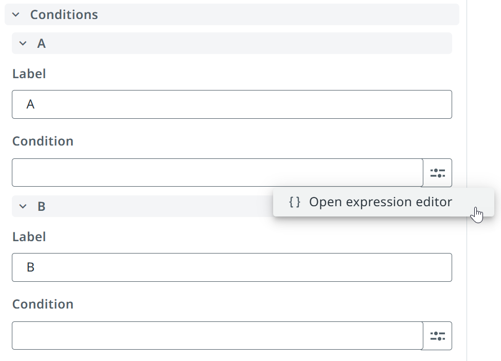Focus the Label field containing A
Viewport: 501px width, 361px height.
(232, 104)
